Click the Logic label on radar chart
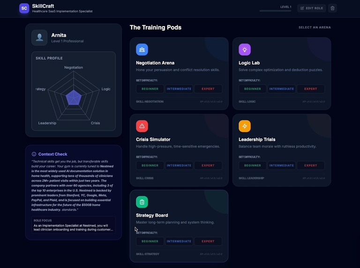Screen dimensions: 360x268 click(x=106, y=89)
